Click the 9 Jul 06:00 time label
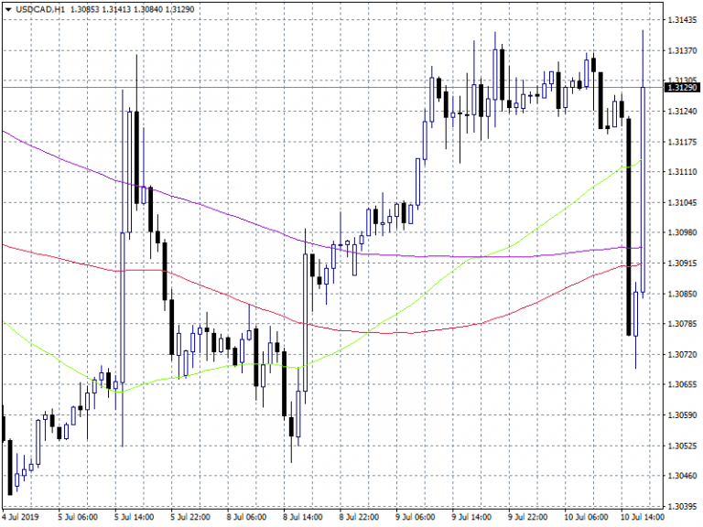This screenshot has height=527, width=703. (x=415, y=517)
